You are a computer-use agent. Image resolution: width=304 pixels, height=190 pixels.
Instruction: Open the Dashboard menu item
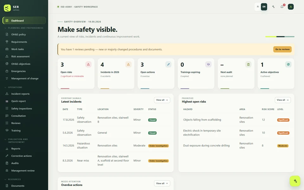pos(24,21)
